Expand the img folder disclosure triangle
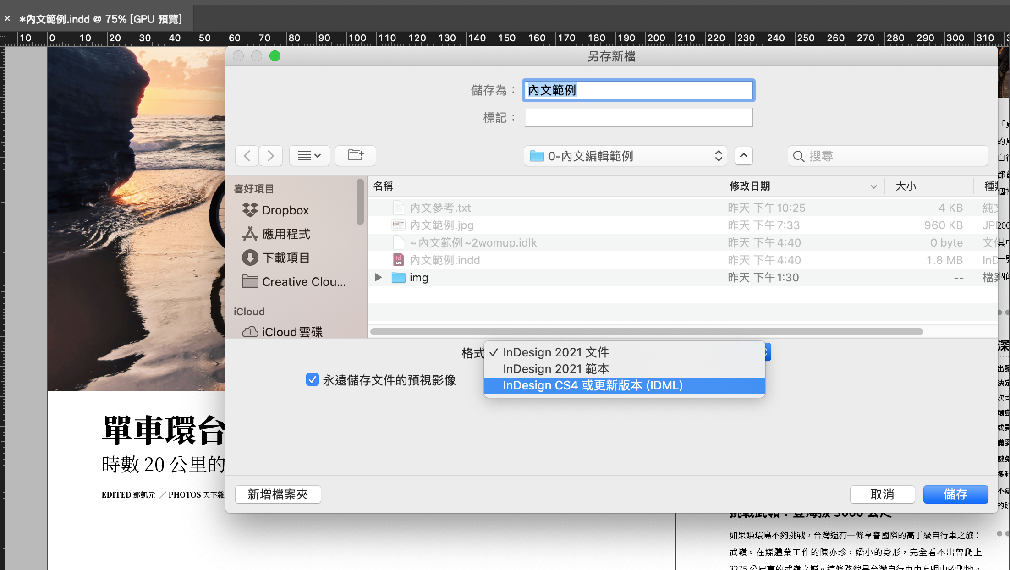Image resolution: width=1010 pixels, height=570 pixels. tap(379, 277)
